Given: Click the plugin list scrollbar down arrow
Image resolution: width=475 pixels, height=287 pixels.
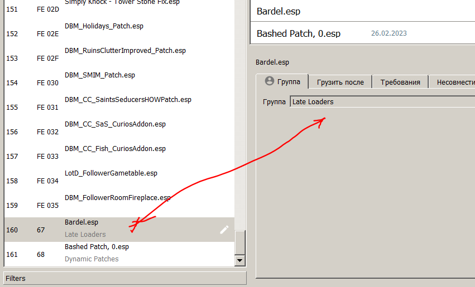Looking at the screenshot, I should click(x=240, y=260).
